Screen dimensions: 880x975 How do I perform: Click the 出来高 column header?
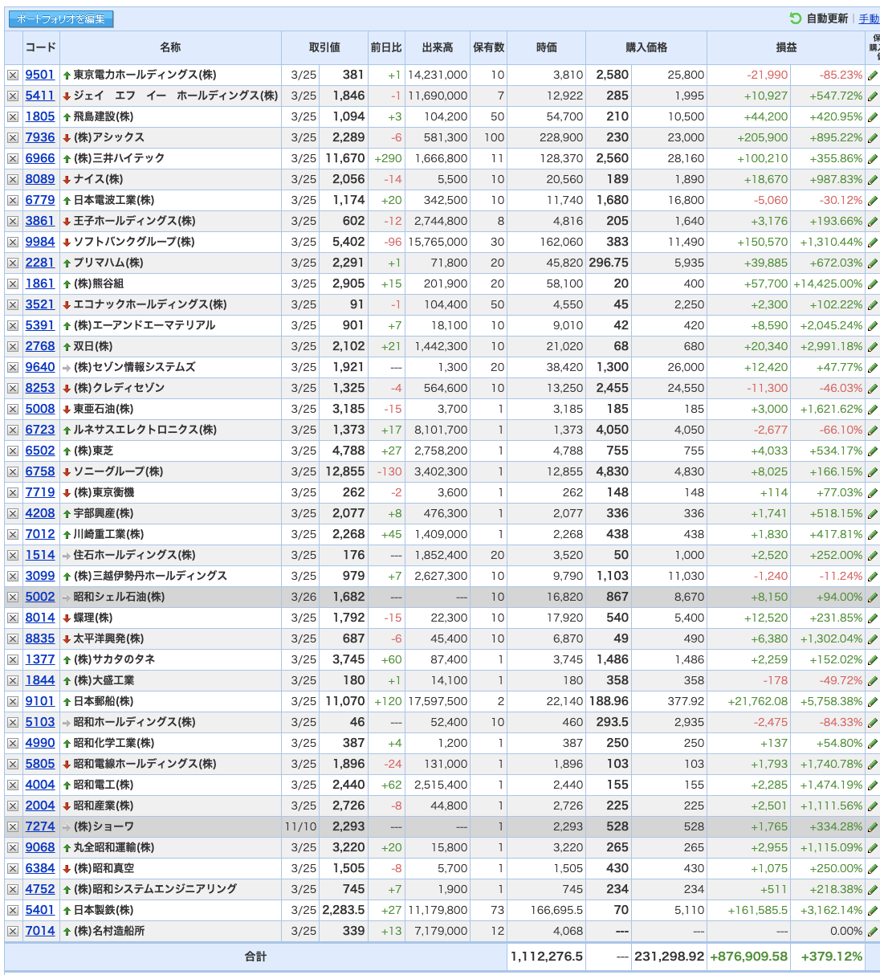438,47
